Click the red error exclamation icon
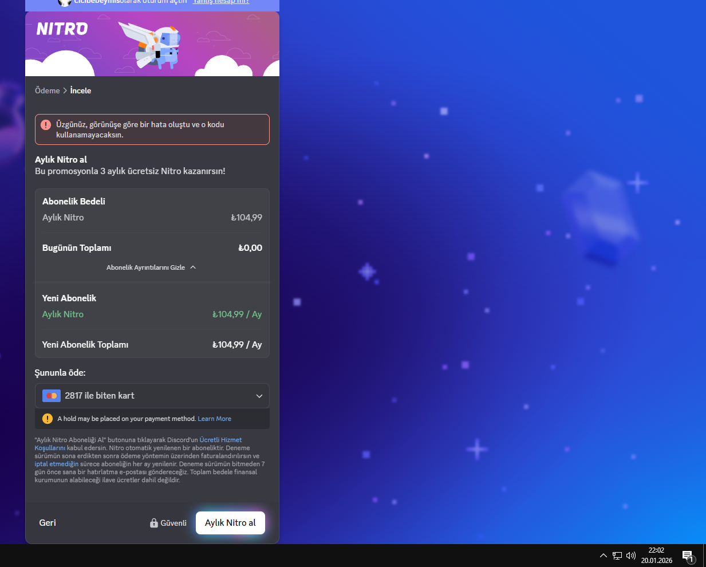The image size is (706, 567). 46,124
